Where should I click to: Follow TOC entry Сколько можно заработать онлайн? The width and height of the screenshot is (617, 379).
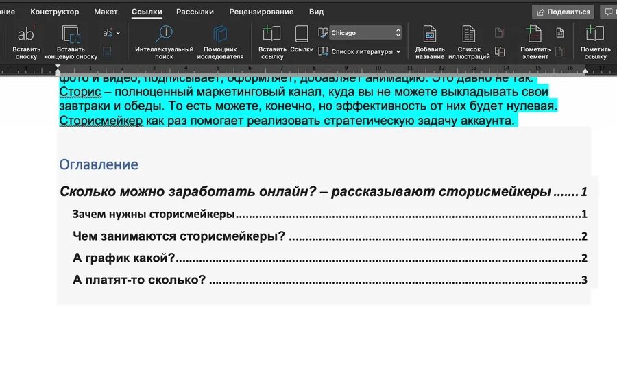point(323,192)
